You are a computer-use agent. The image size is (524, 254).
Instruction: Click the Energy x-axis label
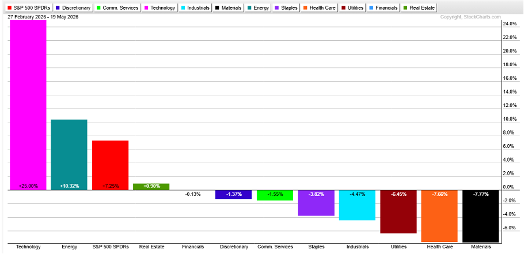pos(69,247)
